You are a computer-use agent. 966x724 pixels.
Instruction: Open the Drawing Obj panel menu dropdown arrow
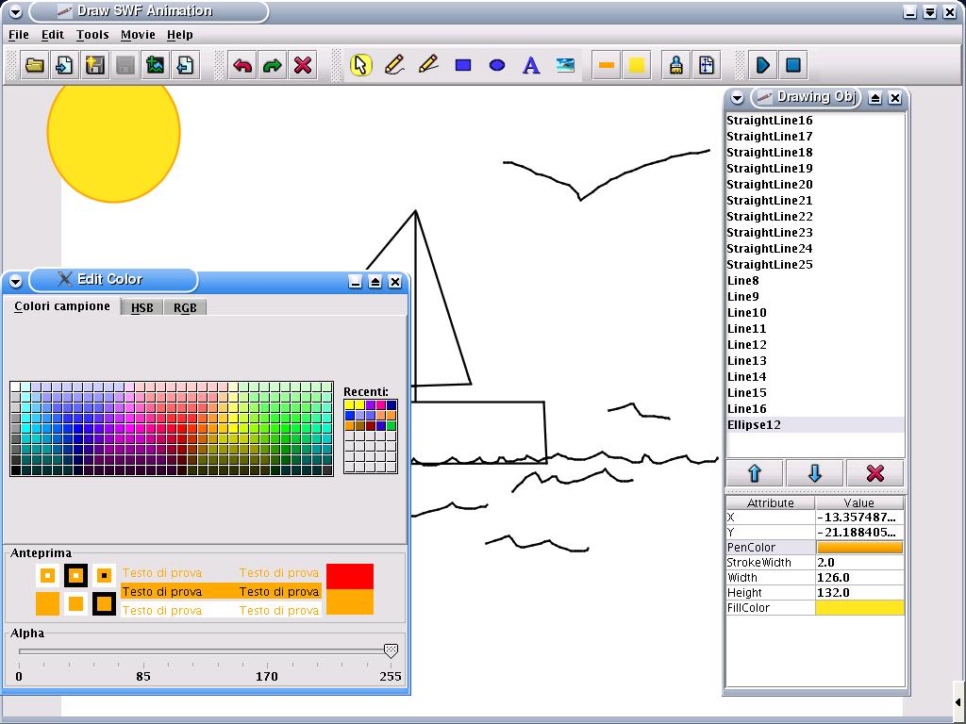tap(737, 98)
